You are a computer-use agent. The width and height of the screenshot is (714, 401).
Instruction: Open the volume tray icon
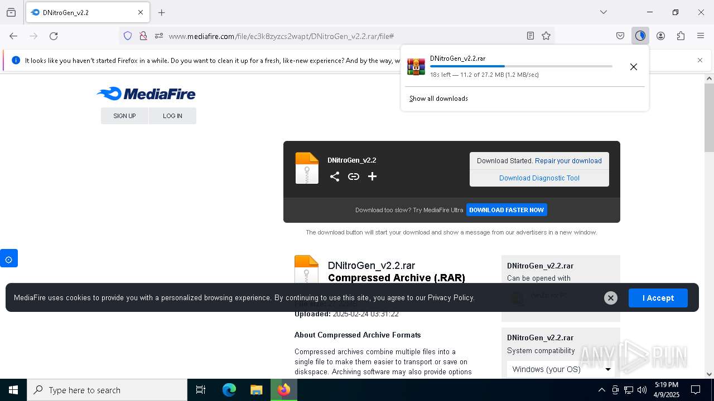[x=642, y=390]
